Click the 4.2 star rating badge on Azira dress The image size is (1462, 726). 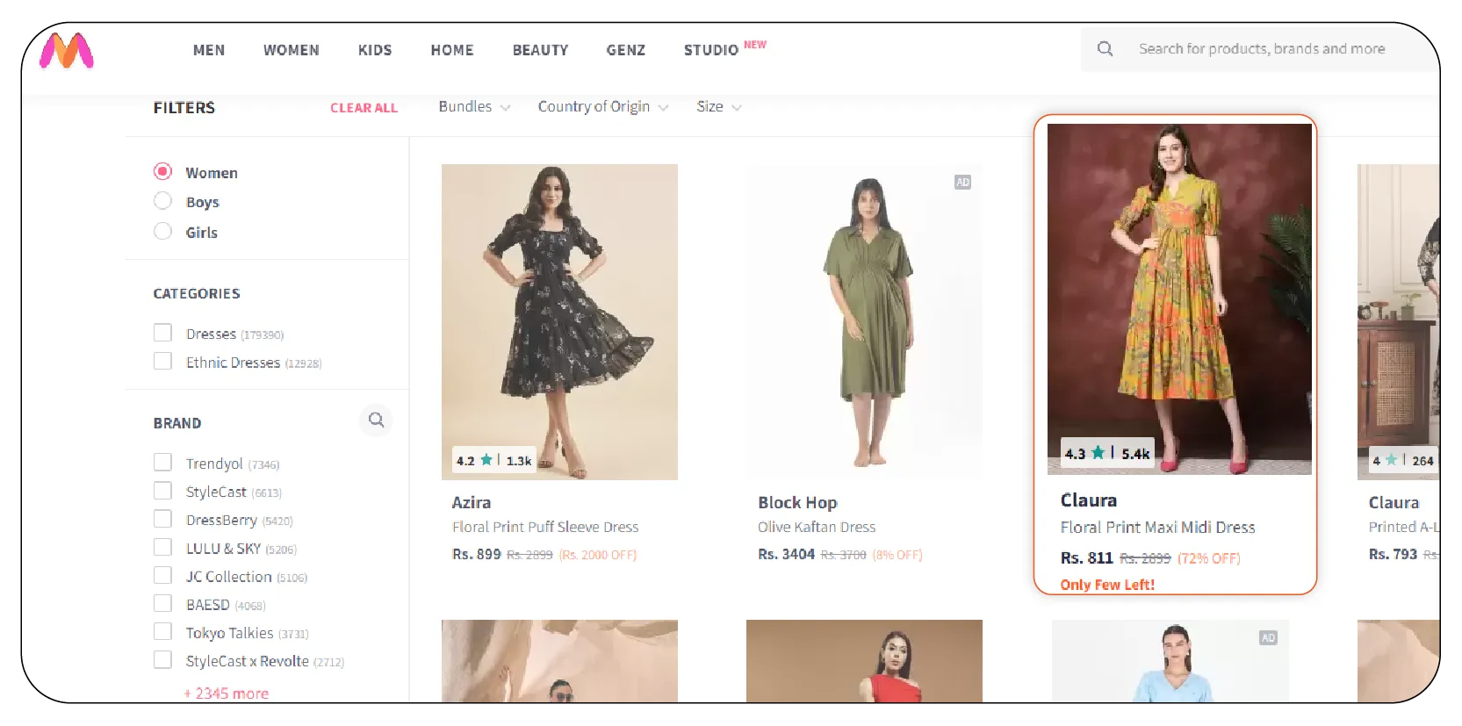point(493,460)
